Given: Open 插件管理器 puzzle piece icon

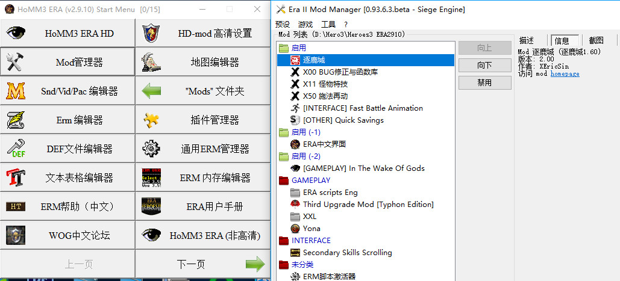Looking at the screenshot, I should (x=151, y=120).
